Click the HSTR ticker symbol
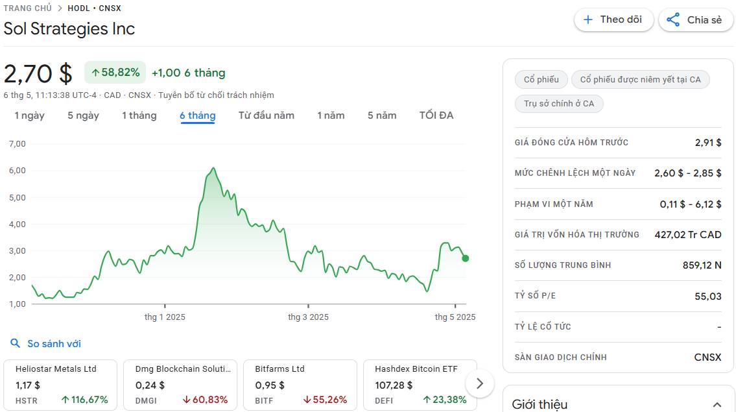736x412 pixels. (27, 401)
